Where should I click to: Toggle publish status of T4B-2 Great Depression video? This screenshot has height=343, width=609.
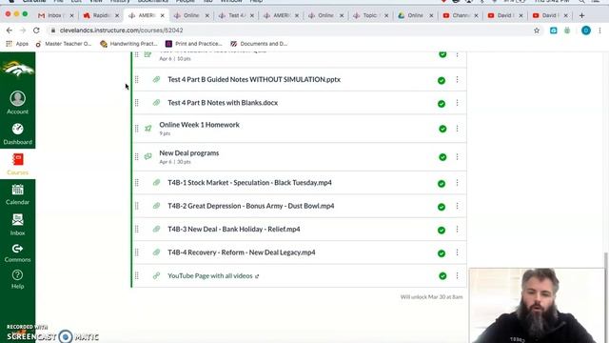point(442,207)
